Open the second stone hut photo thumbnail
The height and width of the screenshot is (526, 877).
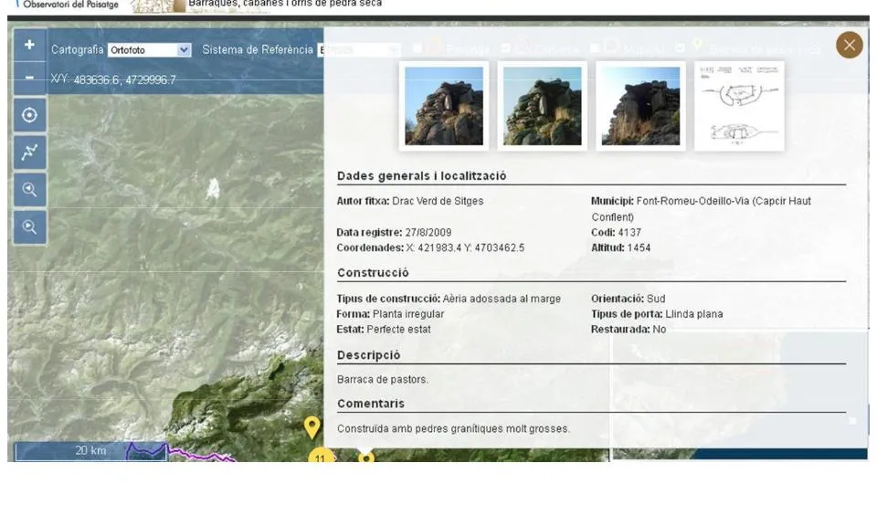[542, 106]
